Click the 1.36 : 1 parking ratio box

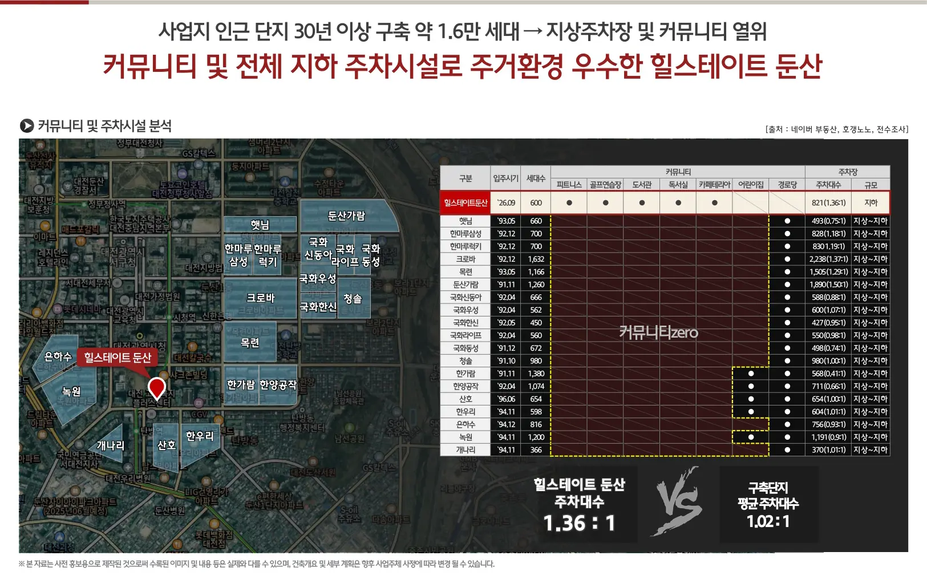579,505
